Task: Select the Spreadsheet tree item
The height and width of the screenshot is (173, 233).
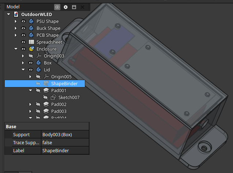Action: (x=49, y=42)
